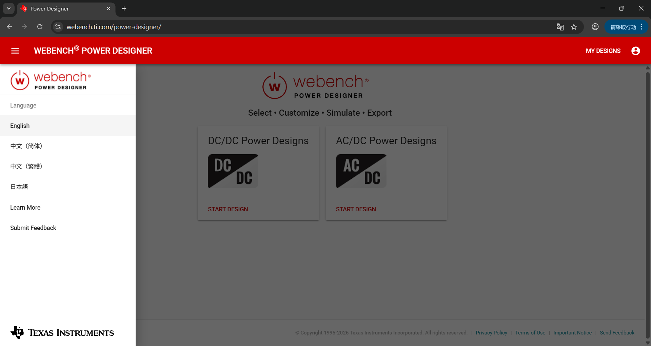651x346 pixels.
Task: Open the Terms of Use link
Action: pyautogui.click(x=530, y=333)
